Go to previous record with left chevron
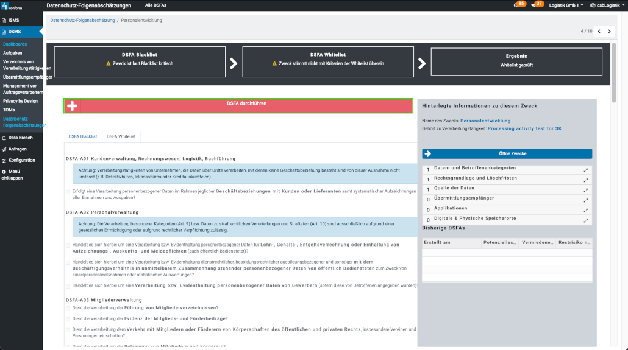 coord(599,31)
